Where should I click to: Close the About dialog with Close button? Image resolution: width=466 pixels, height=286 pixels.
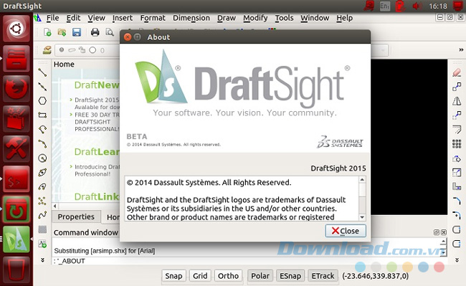click(x=346, y=231)
